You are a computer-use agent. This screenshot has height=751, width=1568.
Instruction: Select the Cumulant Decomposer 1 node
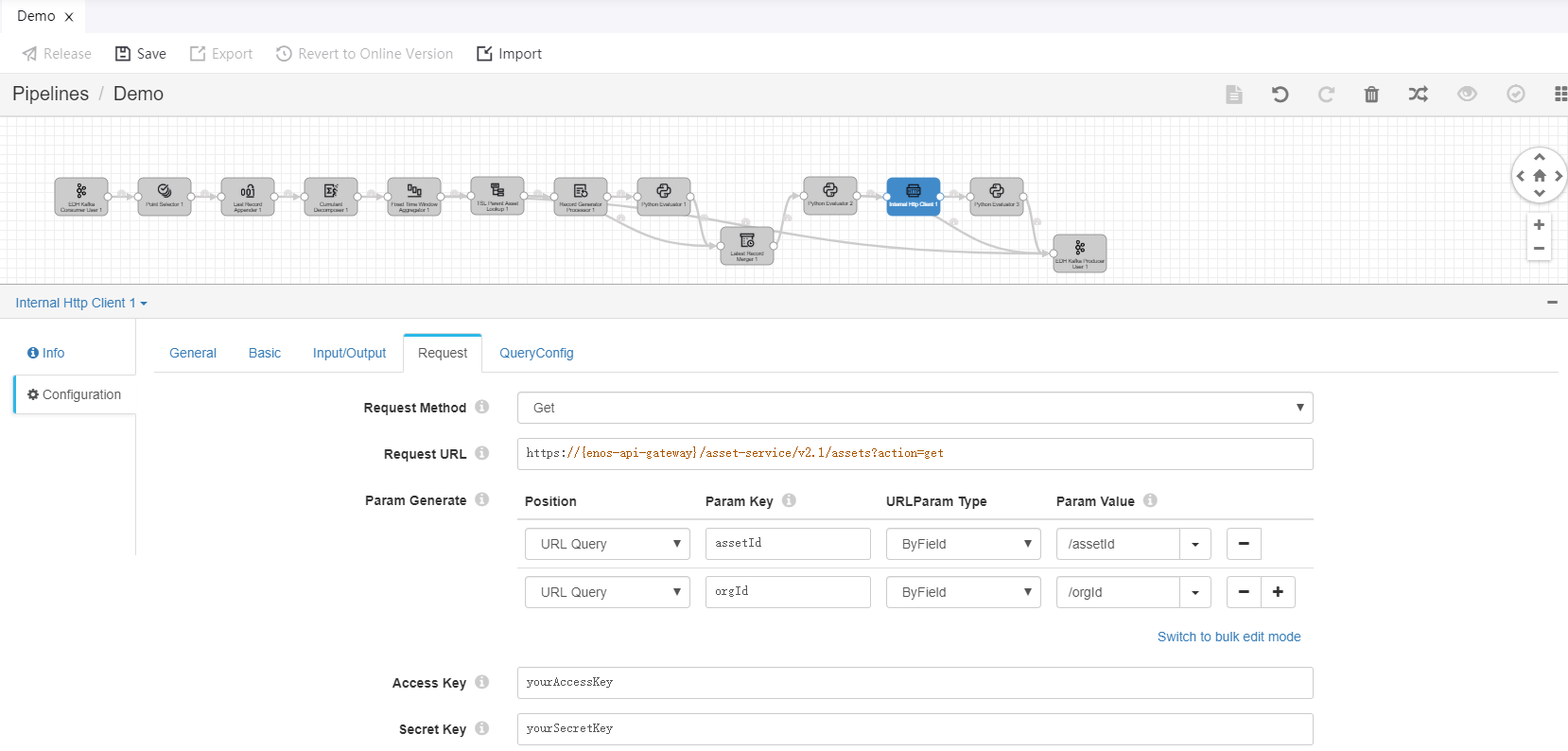(x=331, y=197)
